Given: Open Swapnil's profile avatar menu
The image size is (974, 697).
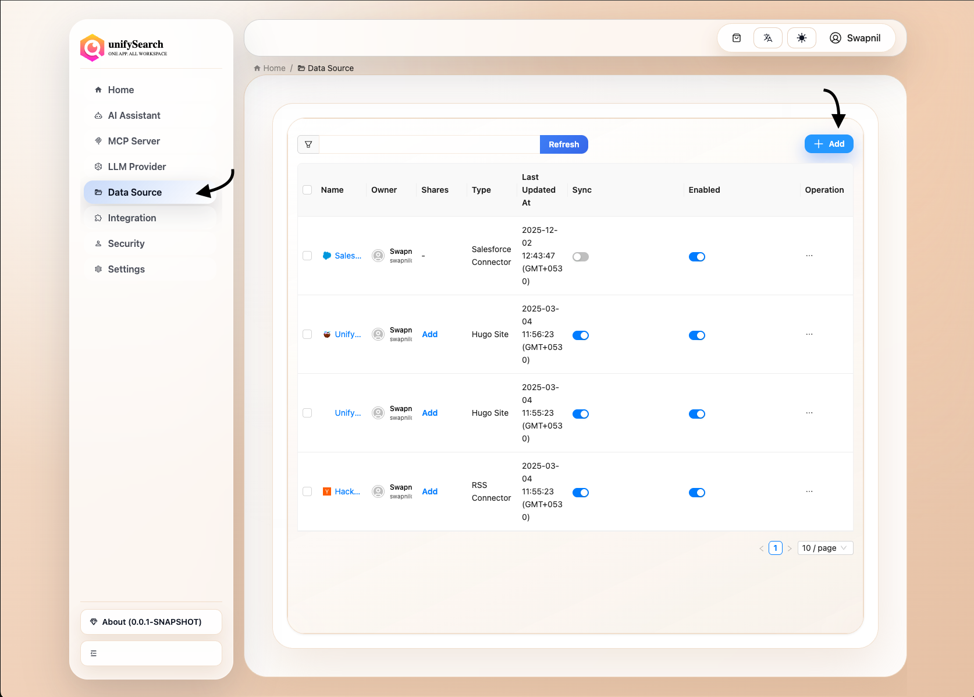Looking at the screenshot, I should (x=836, y=38).
